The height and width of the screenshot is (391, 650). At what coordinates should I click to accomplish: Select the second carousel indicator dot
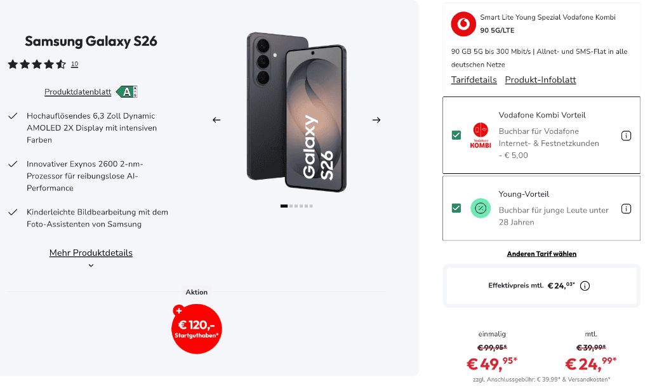291,206
